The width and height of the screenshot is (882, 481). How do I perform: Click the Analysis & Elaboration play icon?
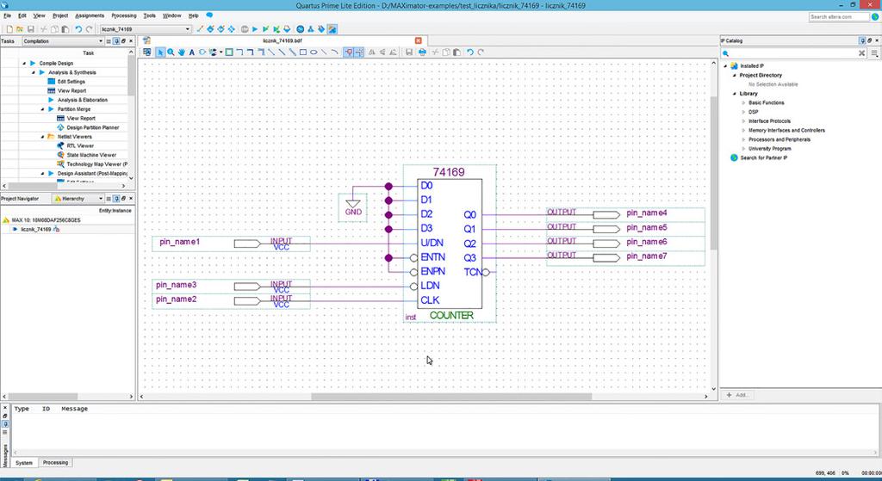[51, 100]
